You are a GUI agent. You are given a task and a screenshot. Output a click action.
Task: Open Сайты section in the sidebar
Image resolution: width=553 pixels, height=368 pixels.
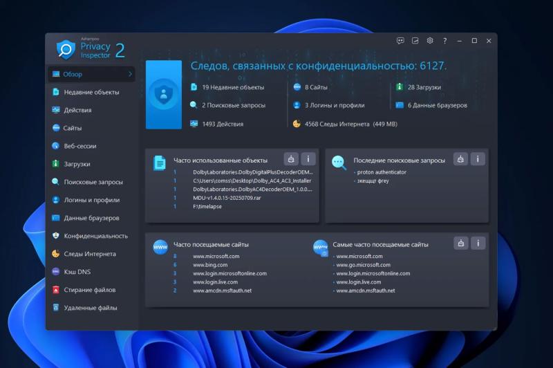pyautogui.click(x=92, y=128)
